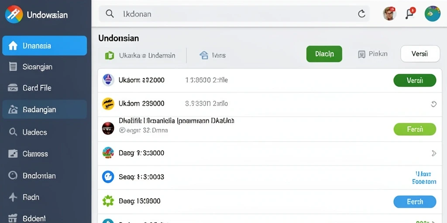The height and width of the screenshot is (223, 447).
Task: Open Bnadontian in the sidebar
Action: (45, 176)
